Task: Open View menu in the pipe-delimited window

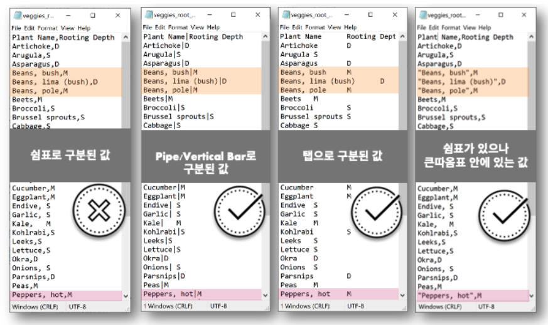Action: tap(197, 27)
